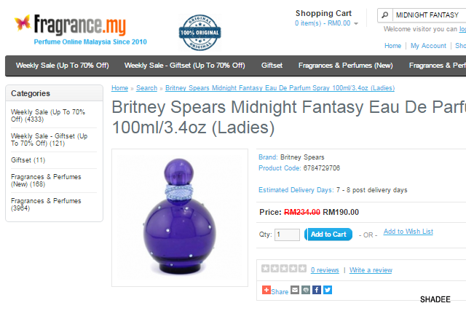Select Giftset (11) category in sidebar
The width and height of the screenshot is (466, 311).
tap(28, 160)
